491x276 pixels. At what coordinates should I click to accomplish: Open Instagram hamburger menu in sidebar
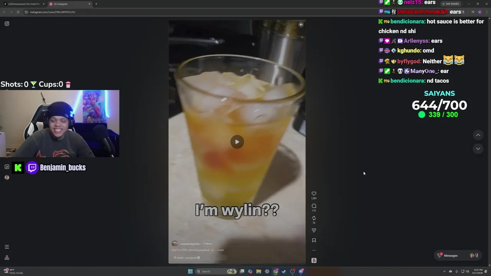tap(7, 247)
